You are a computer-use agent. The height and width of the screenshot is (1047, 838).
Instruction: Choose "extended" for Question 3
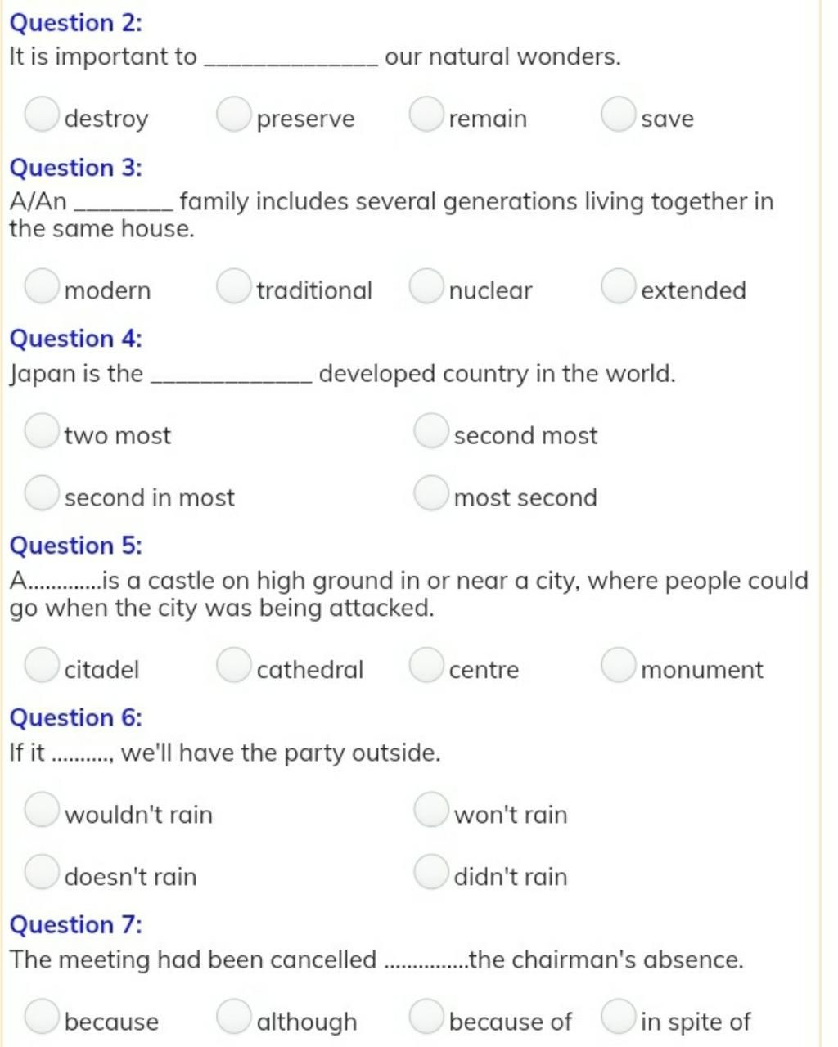tap(618, 286)
